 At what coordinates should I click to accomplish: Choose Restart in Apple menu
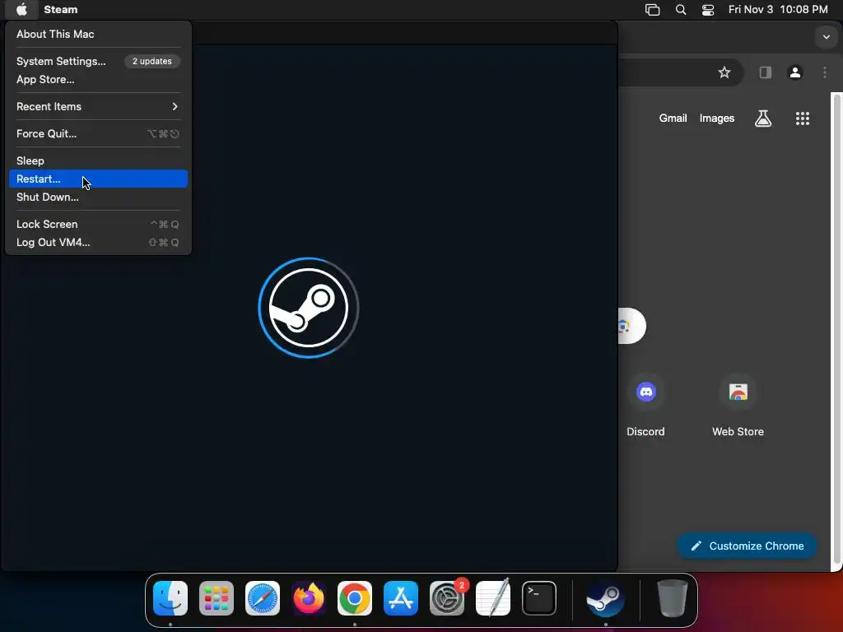[99, 179]
